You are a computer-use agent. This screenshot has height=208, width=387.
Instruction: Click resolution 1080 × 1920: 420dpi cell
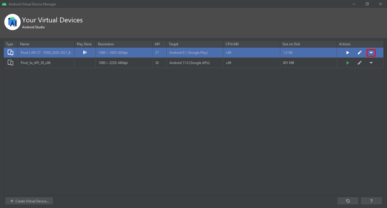124,53
